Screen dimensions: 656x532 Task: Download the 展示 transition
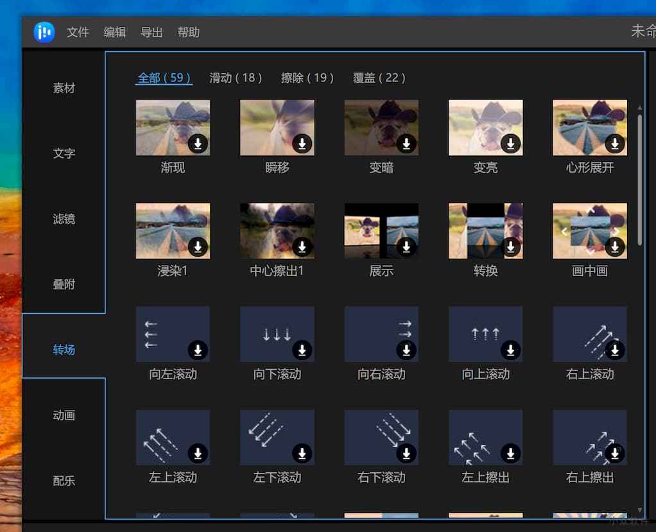pyautogui.click(x=406, y=246)
